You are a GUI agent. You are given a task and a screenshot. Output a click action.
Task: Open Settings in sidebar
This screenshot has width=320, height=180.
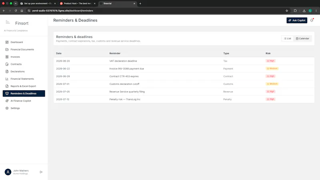point(24,108)
